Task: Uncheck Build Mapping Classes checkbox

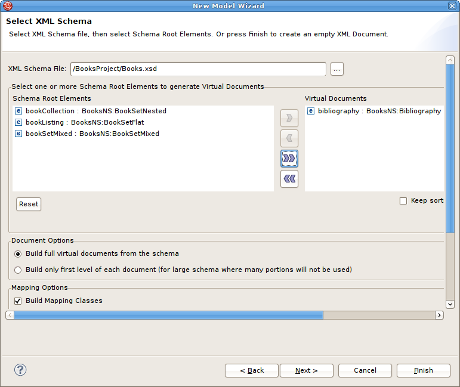Action: click(18, 301)
